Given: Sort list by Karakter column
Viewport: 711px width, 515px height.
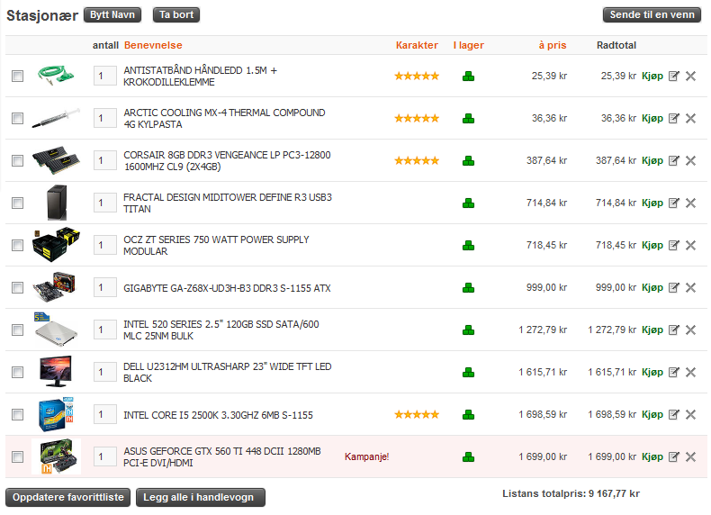Looking at the screenshot, I should (417, 45).
